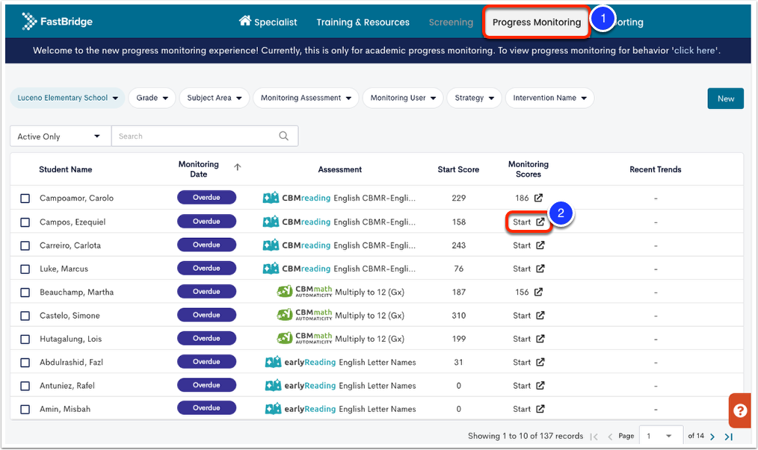Click the New button
The image size is (758, 450).
pos(725,99)
